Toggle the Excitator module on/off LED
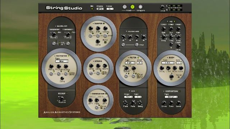 [x=68, y=56]
